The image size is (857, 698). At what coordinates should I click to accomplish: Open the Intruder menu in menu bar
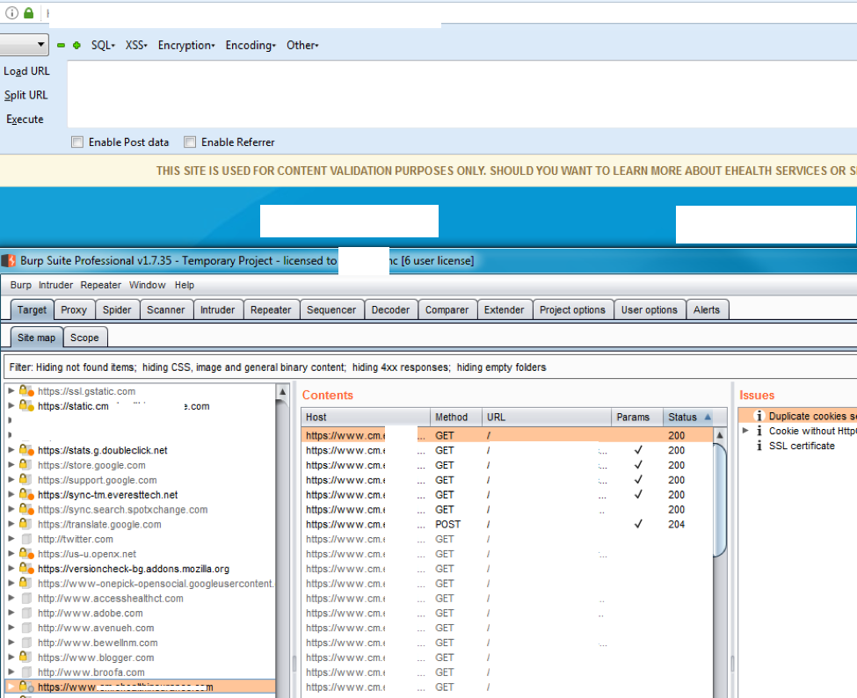[x=55, y=285]
